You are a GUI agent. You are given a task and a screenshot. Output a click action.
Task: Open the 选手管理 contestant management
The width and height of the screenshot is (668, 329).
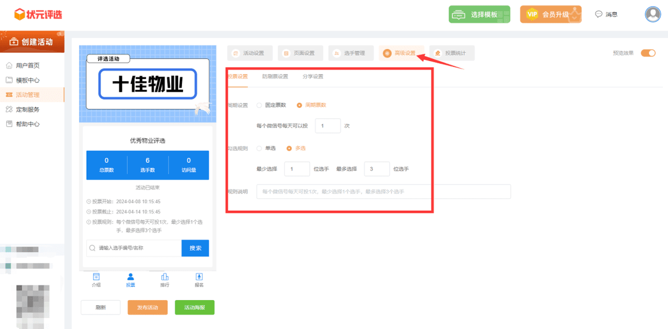click(x=351, y=53)
